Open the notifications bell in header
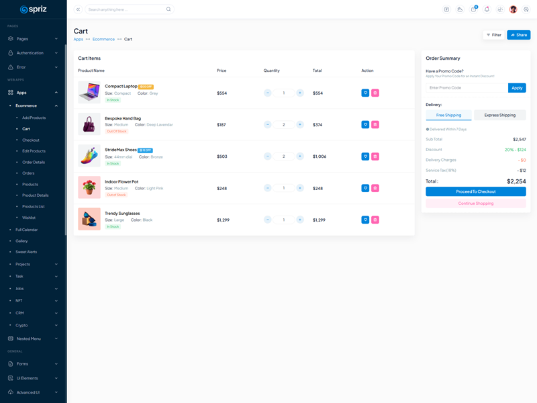Image resolution: width=537 pixels, height=403 pixels. [487, 9]
